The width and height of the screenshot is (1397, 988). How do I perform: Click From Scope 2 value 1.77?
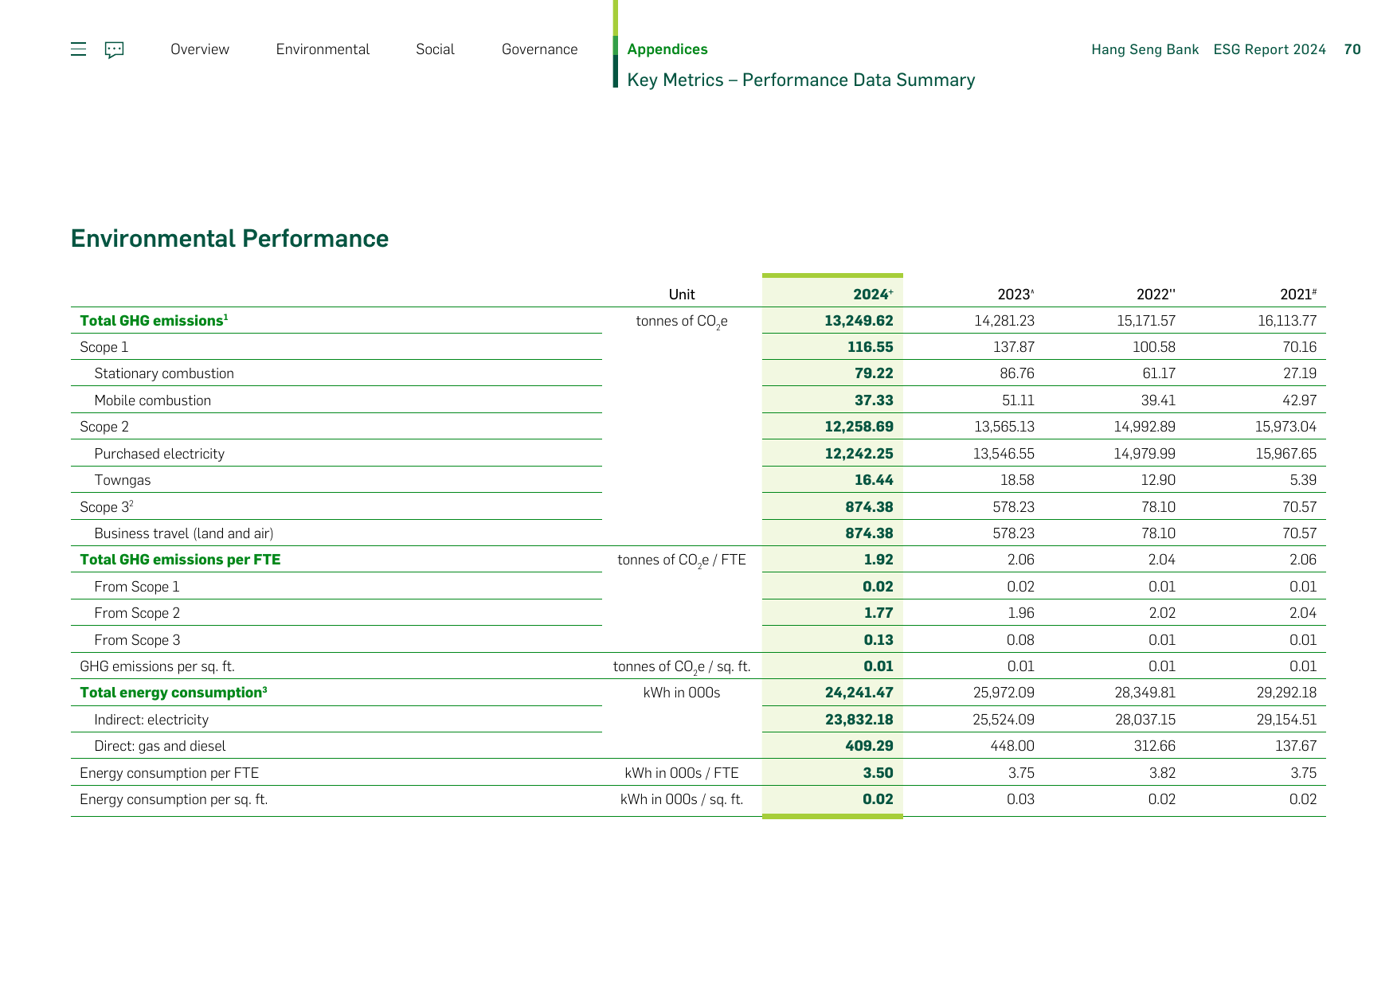coord(879,613)
